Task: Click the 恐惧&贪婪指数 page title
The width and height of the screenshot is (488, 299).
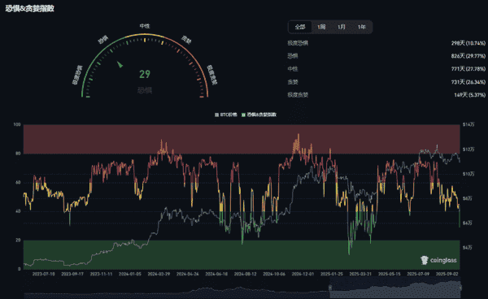Action: tap(29, 8)
